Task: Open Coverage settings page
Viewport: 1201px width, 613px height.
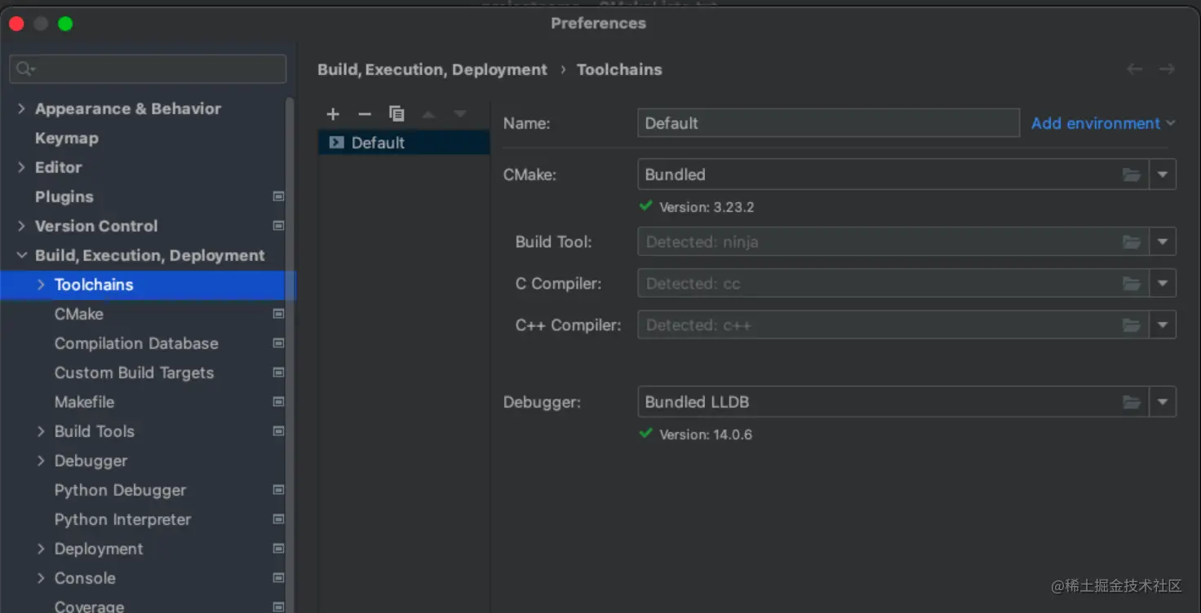Action: [x=90, y=606]
